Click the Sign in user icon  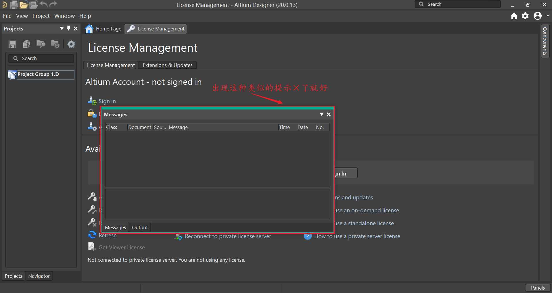tap(92, 101)
